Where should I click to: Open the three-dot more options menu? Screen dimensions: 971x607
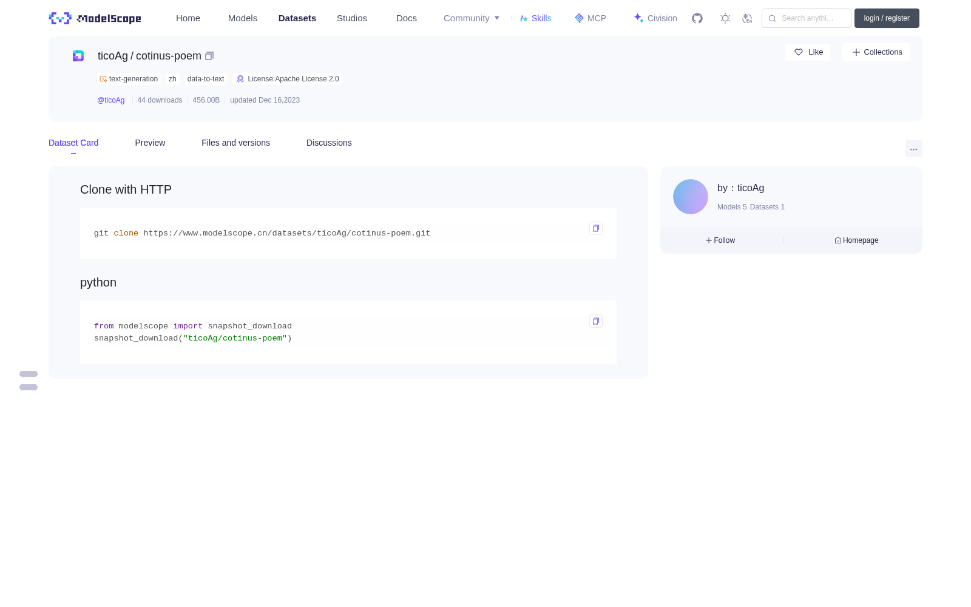(x=913, y=149)
